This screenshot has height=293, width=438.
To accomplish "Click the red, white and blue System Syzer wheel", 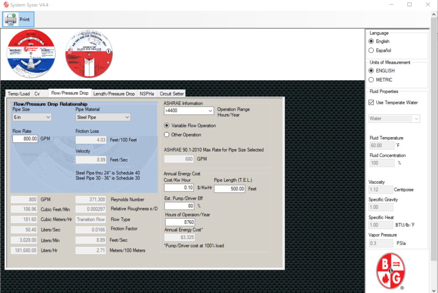I will point(31,54).
